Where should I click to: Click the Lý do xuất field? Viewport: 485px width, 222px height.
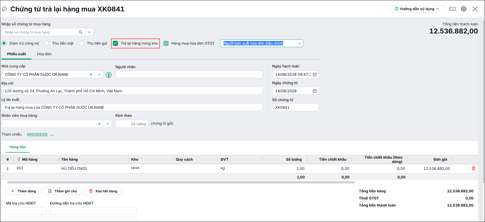[132, 107]
